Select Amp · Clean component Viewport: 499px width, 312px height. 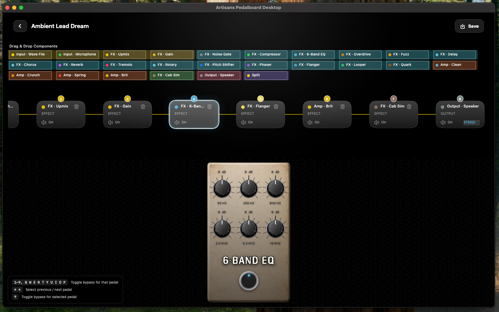click(x=455, y=65)
